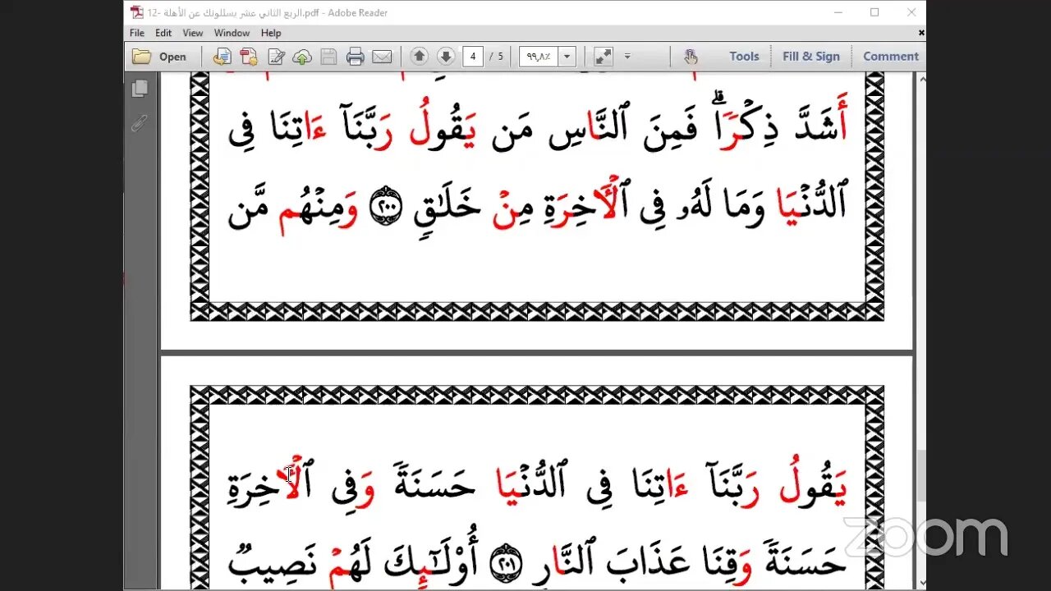Go to previous page arrow
1051x591 pixels.
(419, 57)
